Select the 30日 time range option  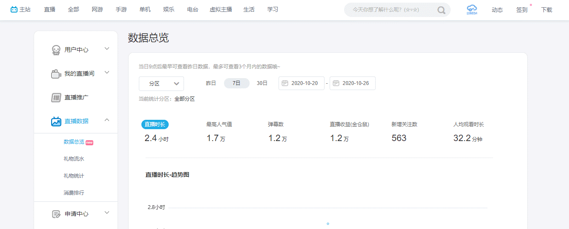pos(262,83)
